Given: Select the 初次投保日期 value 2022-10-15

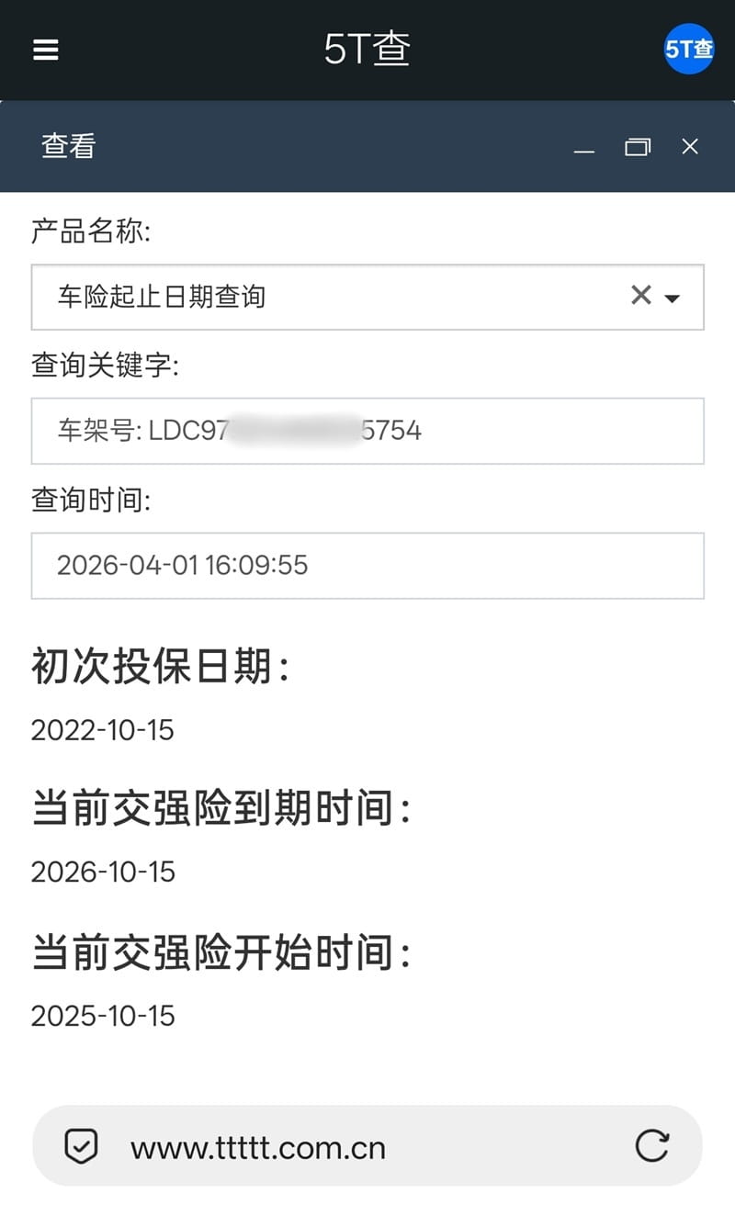Looking at the screenshot, I should [103, 730].
